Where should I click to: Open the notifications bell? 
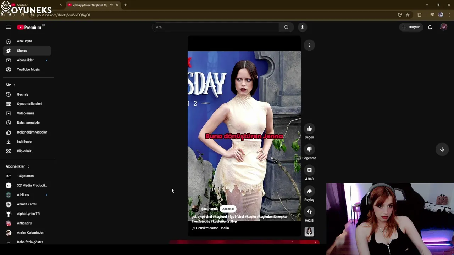(430, 27)
